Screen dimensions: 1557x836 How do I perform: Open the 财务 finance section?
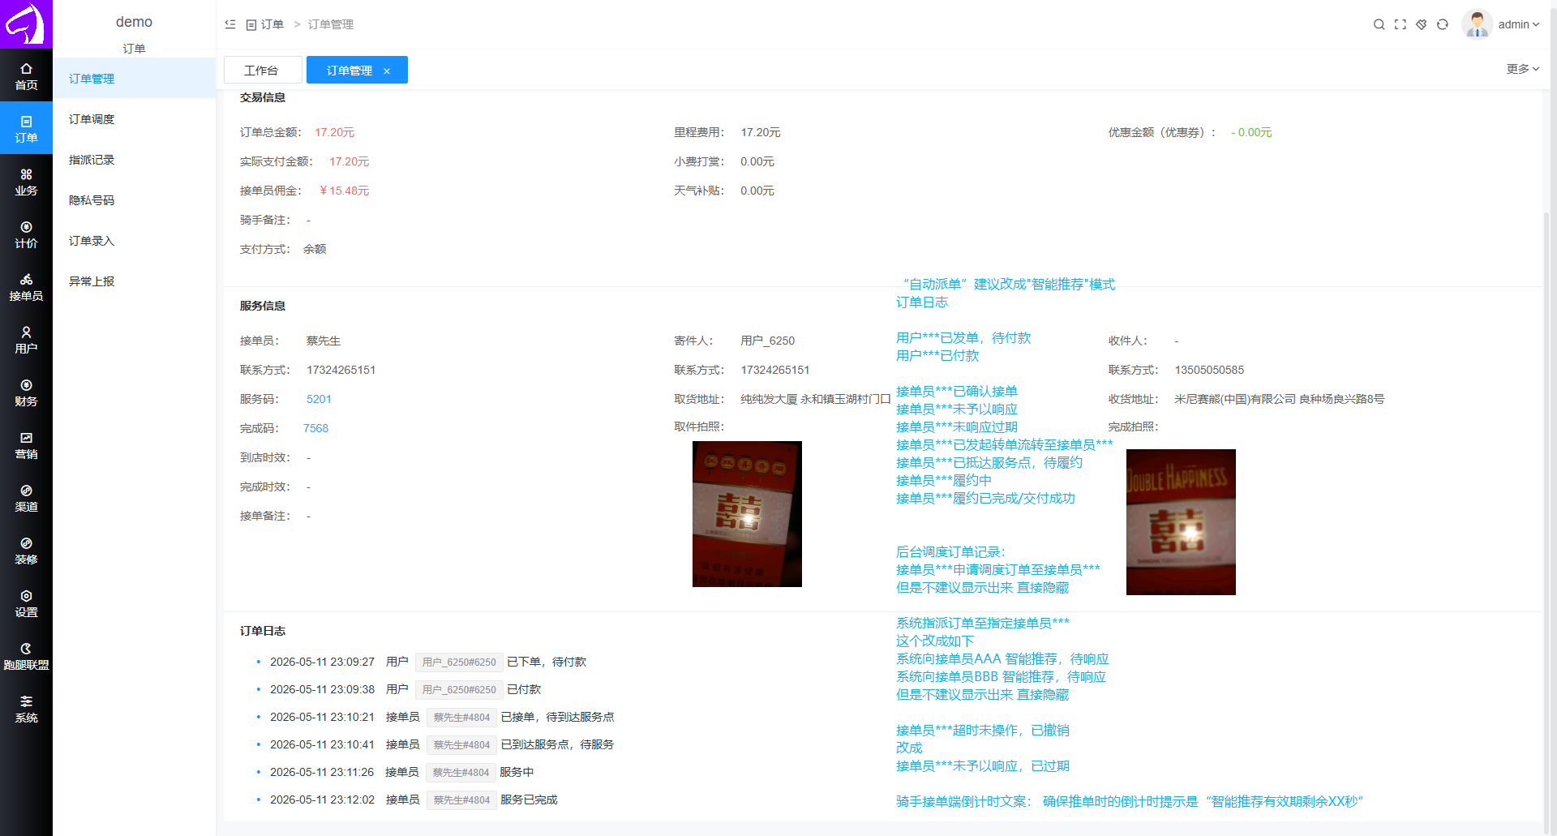26,392
